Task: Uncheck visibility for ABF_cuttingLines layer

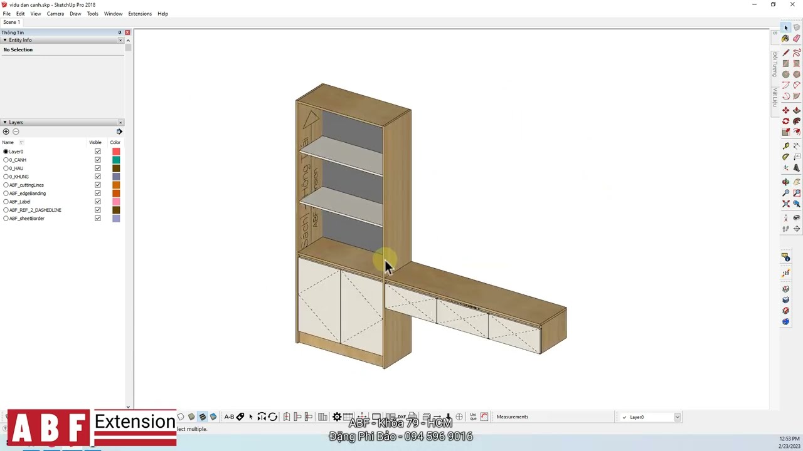Action: [97, 185]
